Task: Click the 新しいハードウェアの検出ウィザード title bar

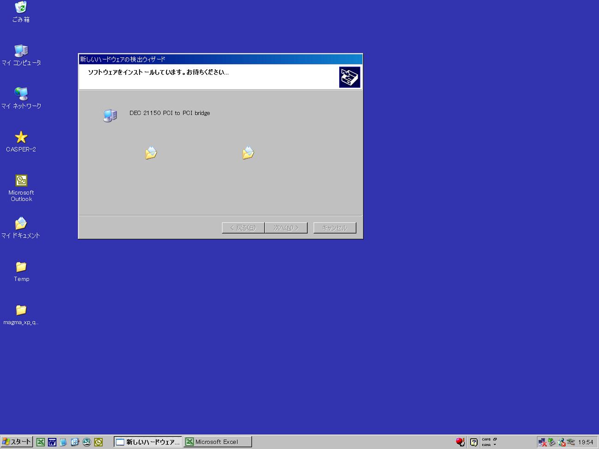Action: (x=220, y=59)
